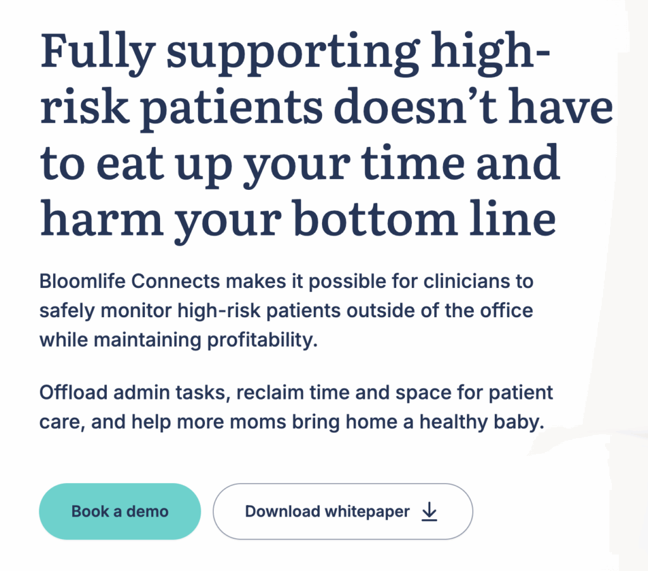Click the Book a demo button
648x571 pixels.
120,511
